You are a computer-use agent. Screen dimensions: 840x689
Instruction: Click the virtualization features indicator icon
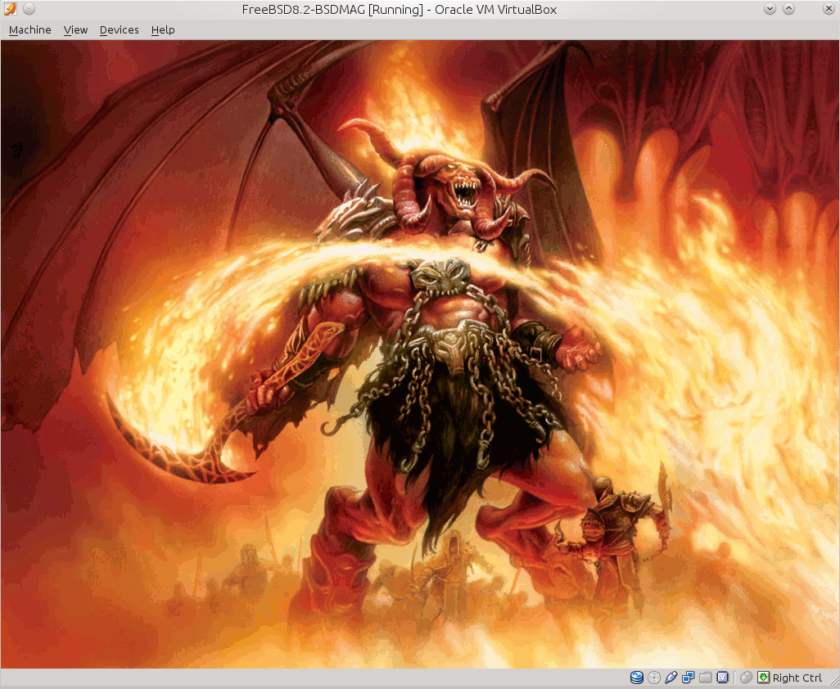[x=722, y=678]
